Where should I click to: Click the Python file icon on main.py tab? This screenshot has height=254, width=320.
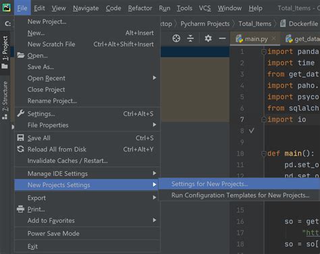pyautogui.click(x=239, y=39)
